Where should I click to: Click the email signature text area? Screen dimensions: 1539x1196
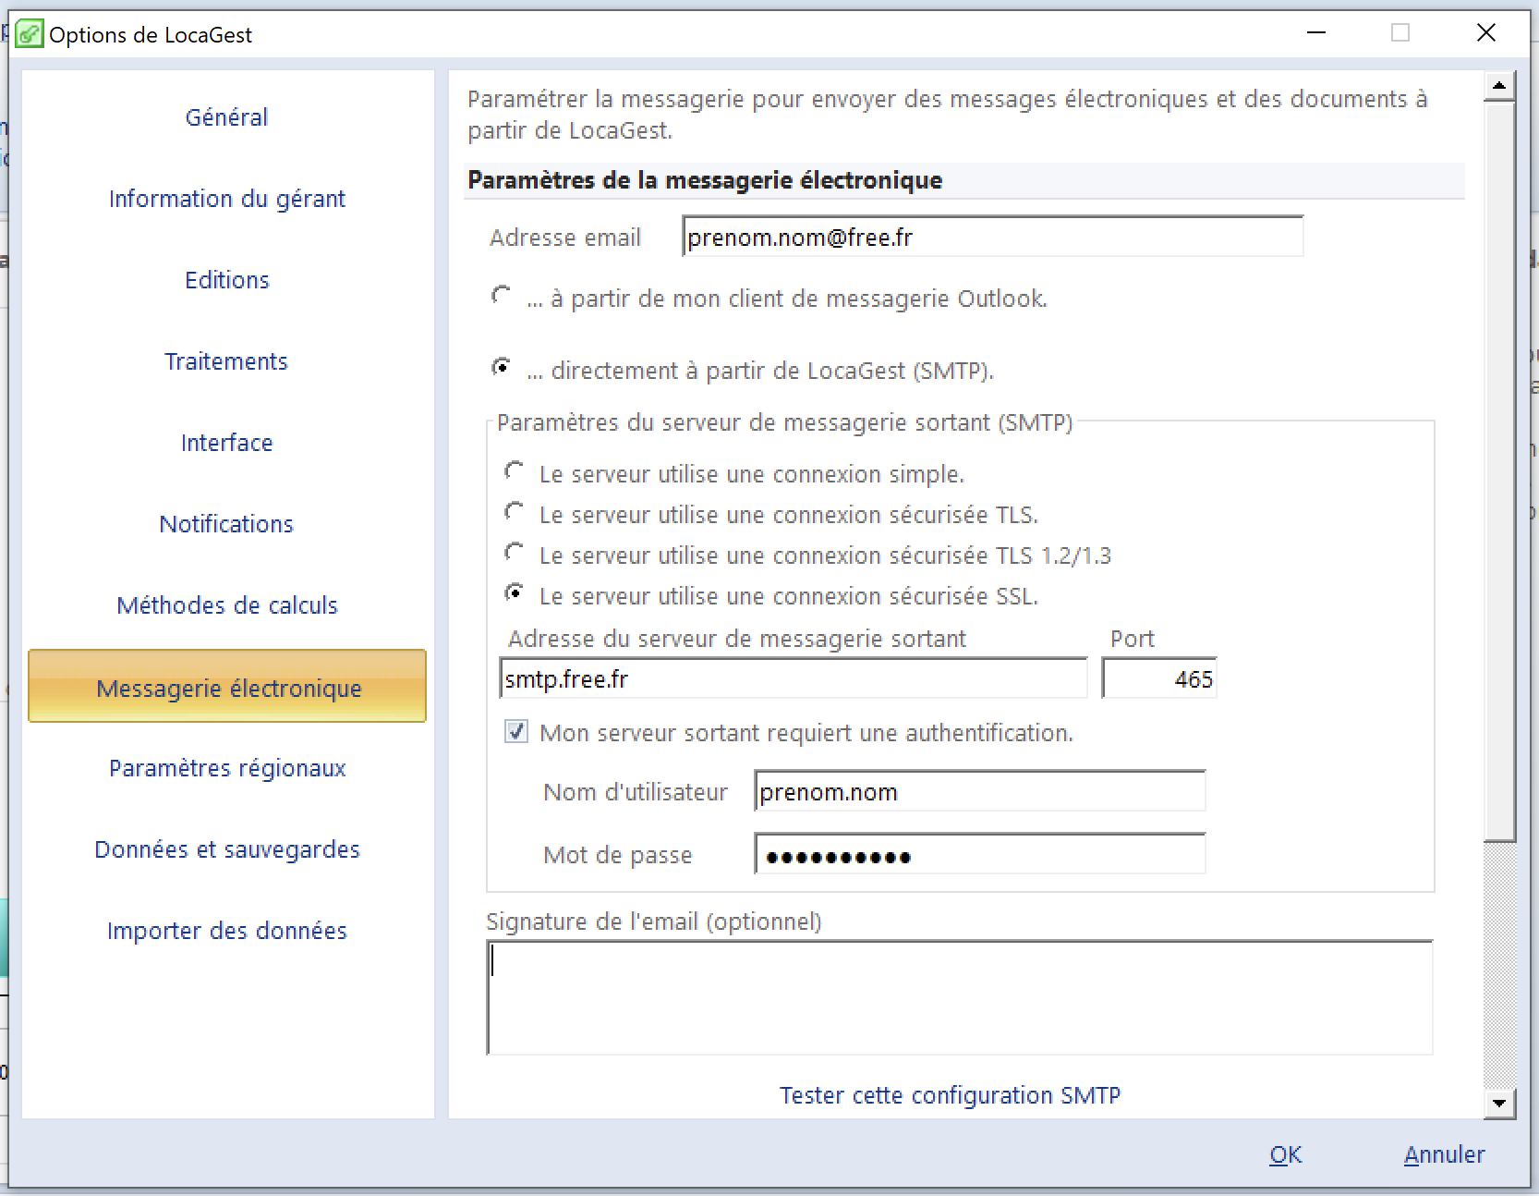(959, 997)
